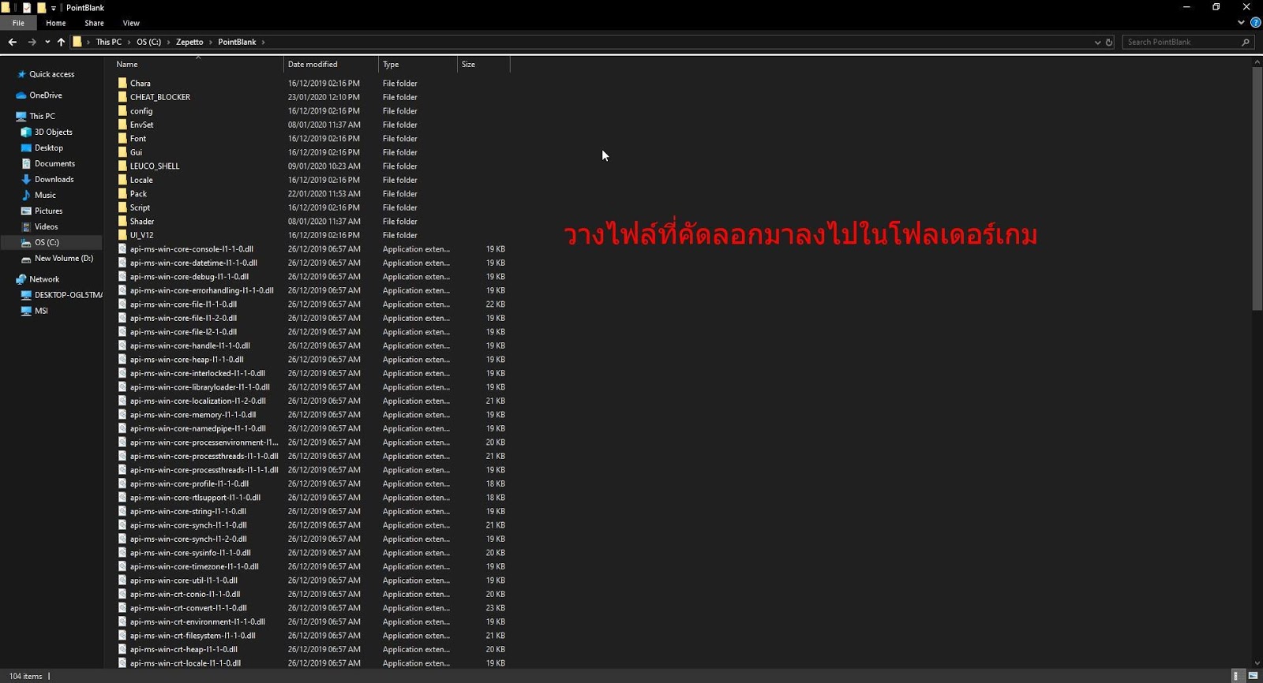Open the dropdown arrow after PointBlank breadcrumb
The image size is (1263, 683).
[263, 42]
